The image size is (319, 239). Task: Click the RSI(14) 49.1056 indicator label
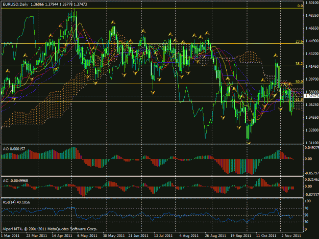(x=16, y=202)
